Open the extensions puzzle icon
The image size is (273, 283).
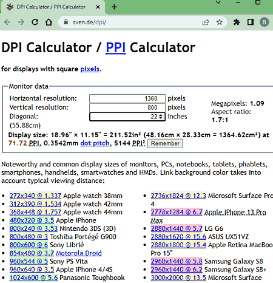tap(237, 22)
